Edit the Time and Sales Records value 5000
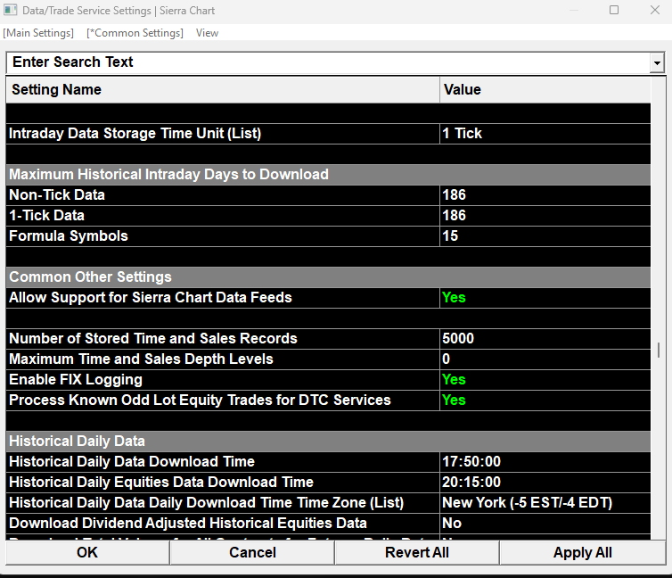The height and width of the screenshot is (578, 672). (545, 339)
